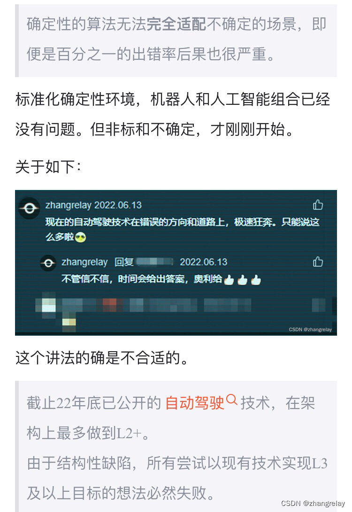Click the search magnifier beside 自动驾驶
Image resolution: width=352 pixels, height=512 pixels.
coord(231,399)
